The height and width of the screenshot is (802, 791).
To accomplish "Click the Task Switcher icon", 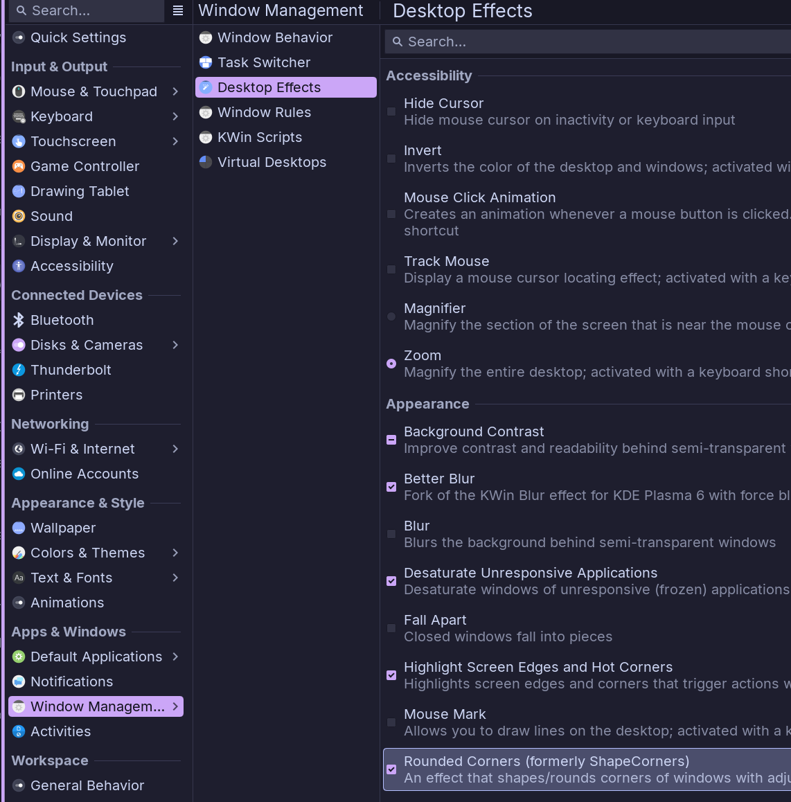I will pyautogui.click(x=206, y=62).
